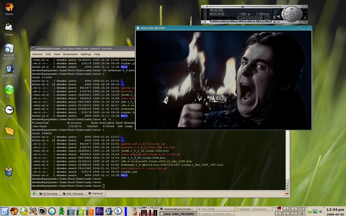The image size is (346, 216).
Task: Open the View menu in Konsole
Action: pyautogui.click(x=57, y=54)
